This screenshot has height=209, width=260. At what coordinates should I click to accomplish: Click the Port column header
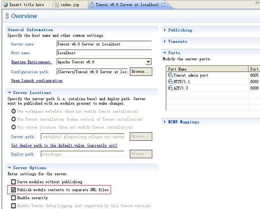click(x=254, y=69)
